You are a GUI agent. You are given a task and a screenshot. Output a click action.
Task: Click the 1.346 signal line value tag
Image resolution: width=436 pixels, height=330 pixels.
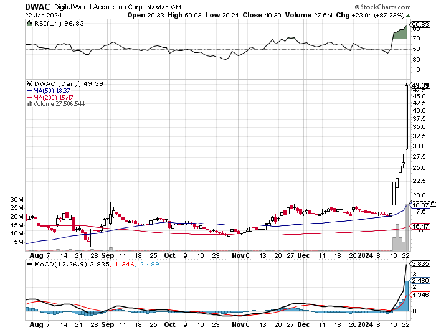420,295
